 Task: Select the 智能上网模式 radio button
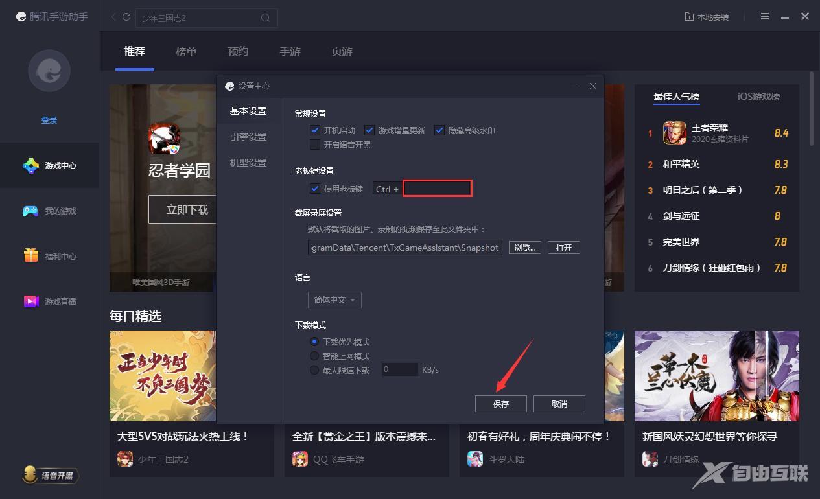pyautogui.click(x=314, y=356)
